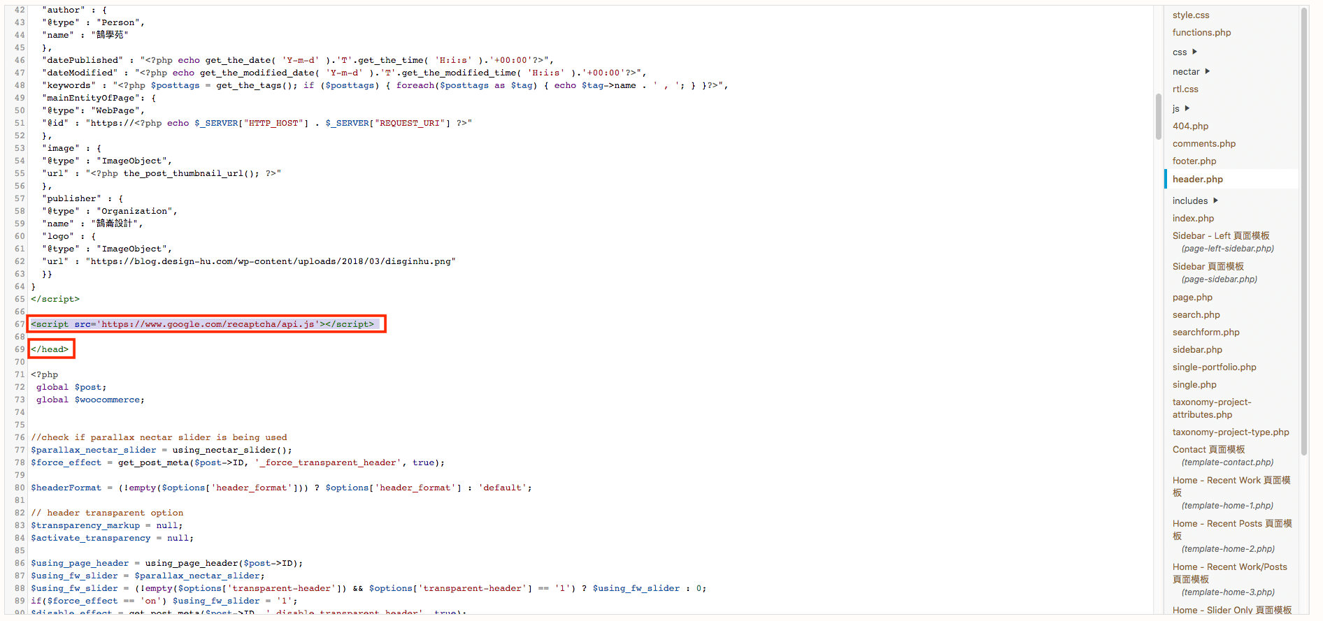Click line number 67 in gutter

point(19,324)
